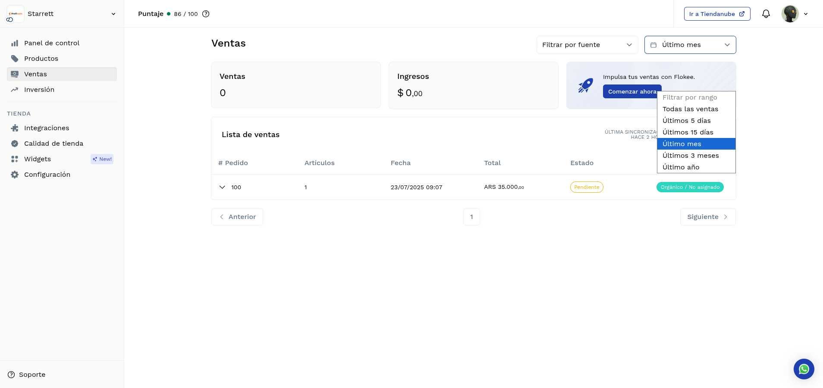Choose Todas las ventas from list
Viewport: 823px width, 388px height.
pos(690,109)
